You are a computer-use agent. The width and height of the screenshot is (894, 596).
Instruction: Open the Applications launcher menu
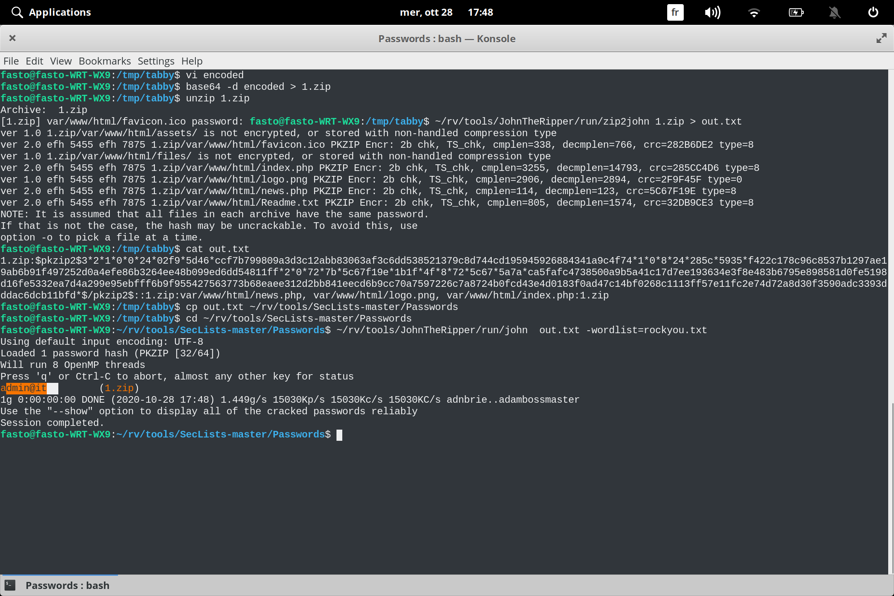point(60,12)
